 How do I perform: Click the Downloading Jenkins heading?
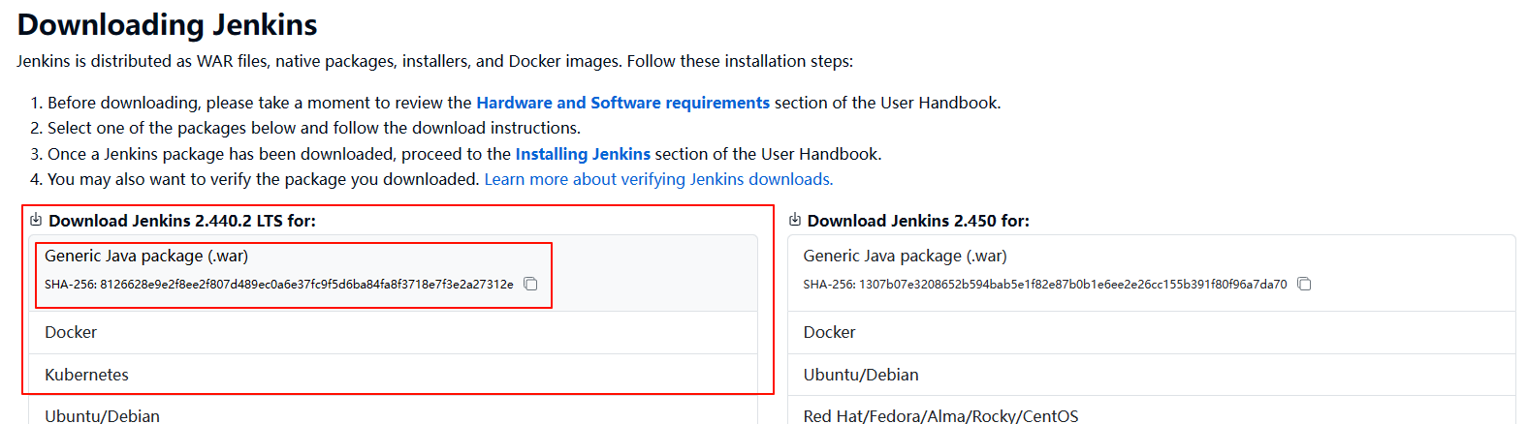click(168, 24)
